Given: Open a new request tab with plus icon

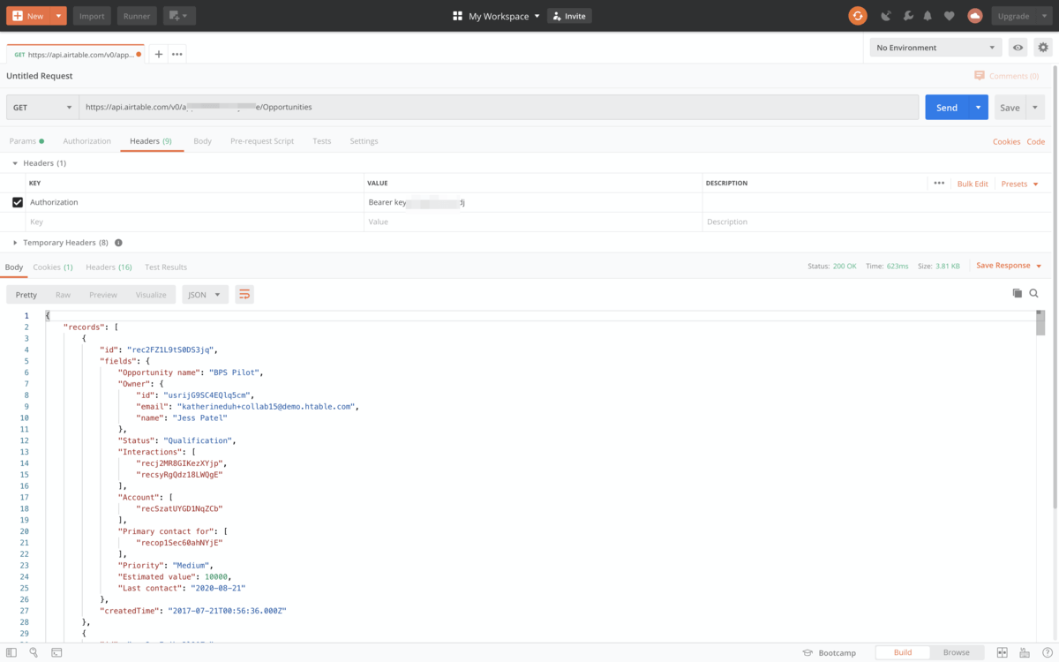Looking at the screenshot, I should [x=159, y=55].
